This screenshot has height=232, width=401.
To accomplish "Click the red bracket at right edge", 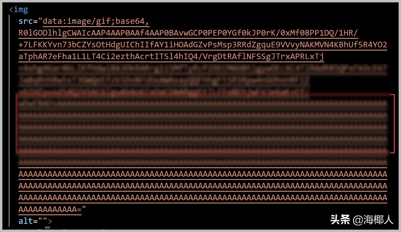I will 393,123.
